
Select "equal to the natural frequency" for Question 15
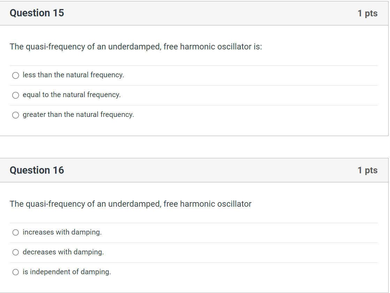[15, 95]
